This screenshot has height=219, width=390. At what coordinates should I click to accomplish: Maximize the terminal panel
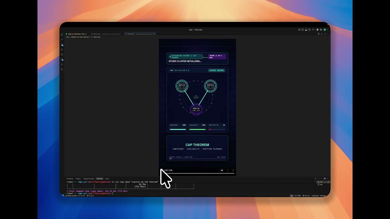325,179
